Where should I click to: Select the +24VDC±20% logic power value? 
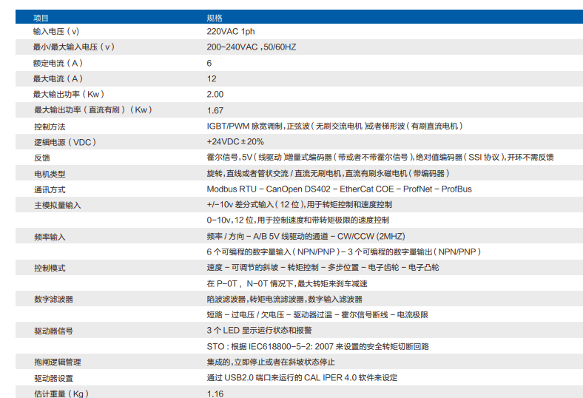point(235,141)
